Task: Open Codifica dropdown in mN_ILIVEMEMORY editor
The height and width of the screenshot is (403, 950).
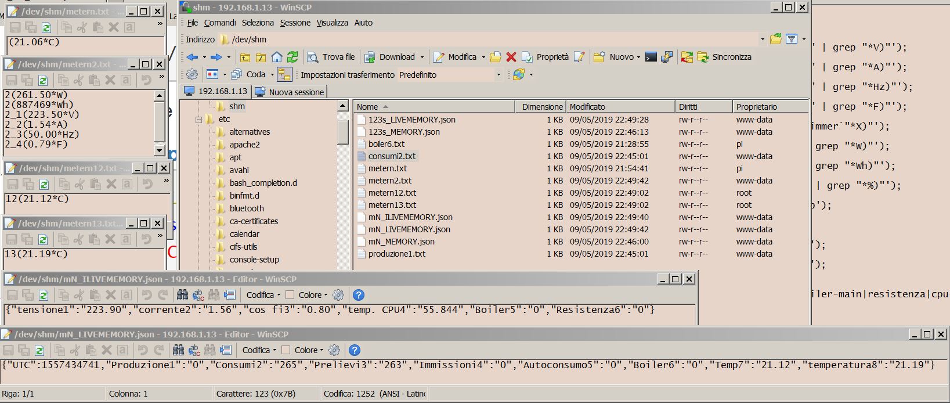Action: click(263, 295)
